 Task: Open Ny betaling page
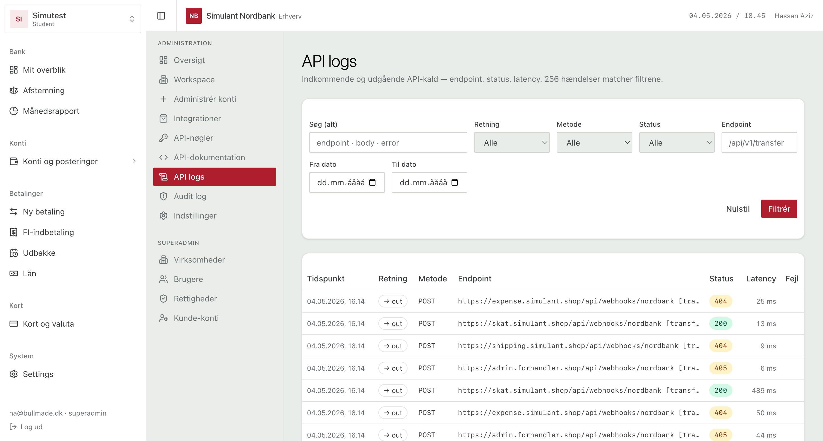coord(73,212)
